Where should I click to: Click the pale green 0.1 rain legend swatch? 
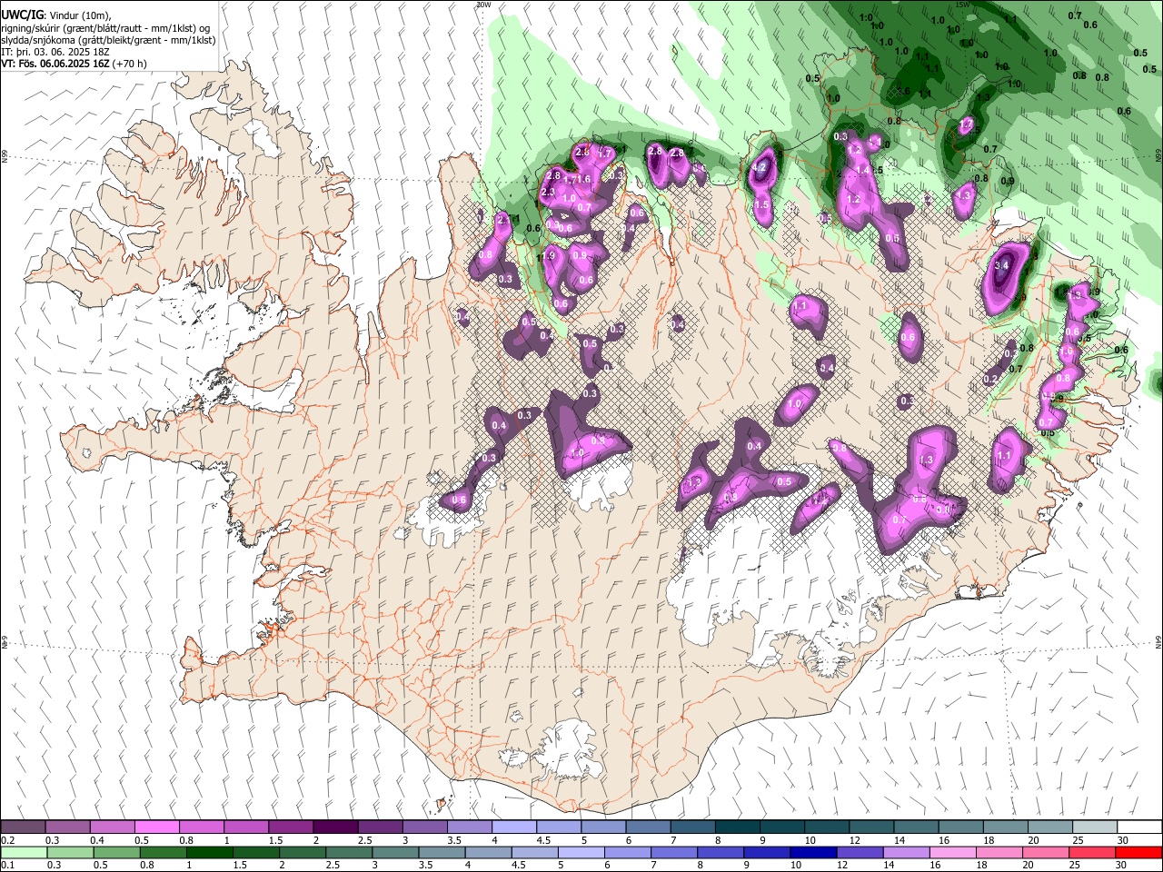pyautogui.click(x=24, y=853)
